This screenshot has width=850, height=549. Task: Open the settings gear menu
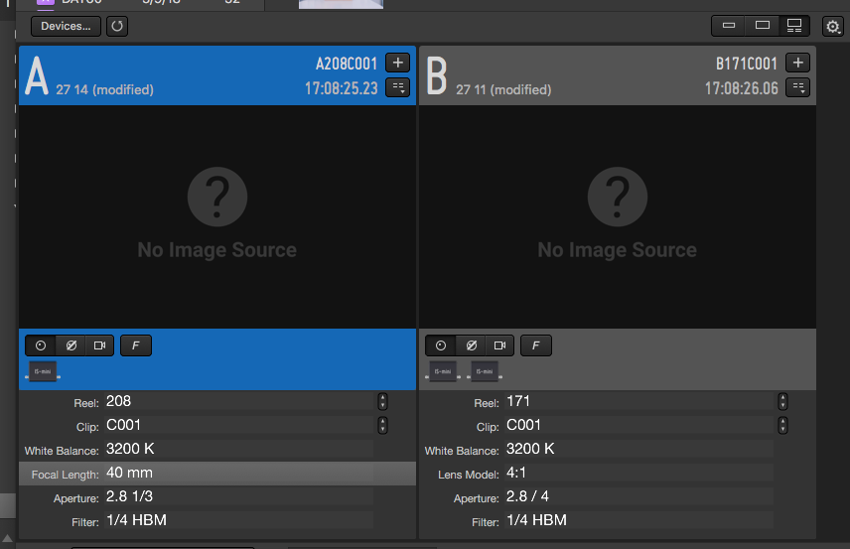coord(833,26)
